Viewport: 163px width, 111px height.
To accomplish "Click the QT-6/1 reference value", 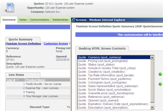I will 10,60.
